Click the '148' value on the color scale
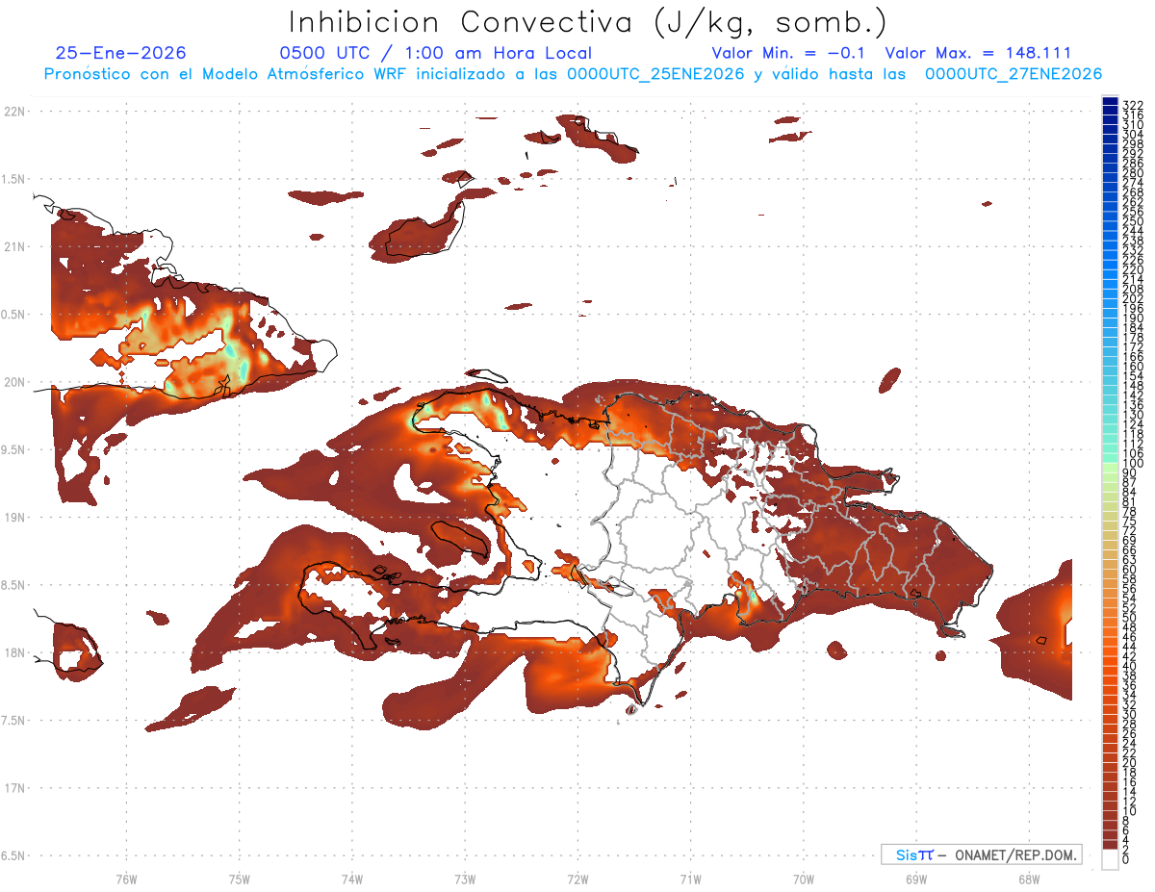Image resolution: width=1155 pixels, height=892 pixels. click(x=1132, y=386)
